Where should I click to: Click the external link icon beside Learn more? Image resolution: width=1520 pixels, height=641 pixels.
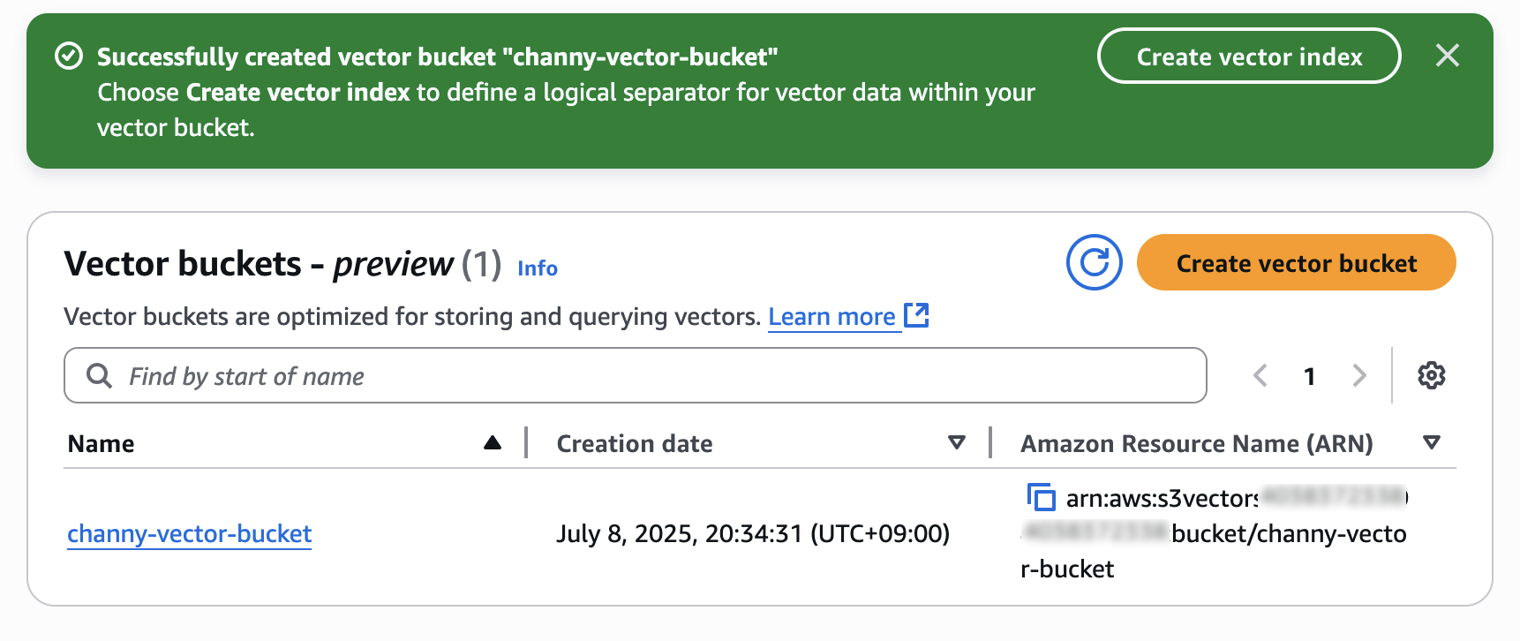tap(917, 315)
